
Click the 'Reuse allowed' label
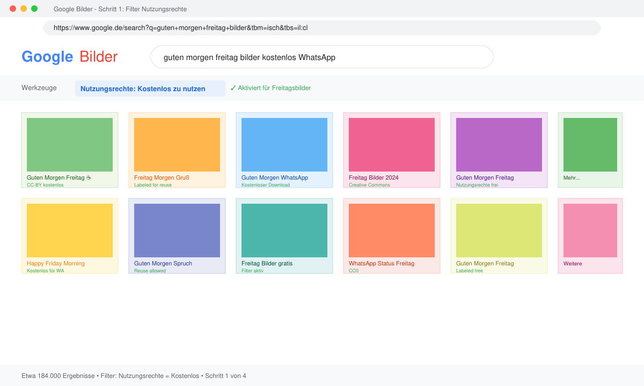[x=150, y=271]
